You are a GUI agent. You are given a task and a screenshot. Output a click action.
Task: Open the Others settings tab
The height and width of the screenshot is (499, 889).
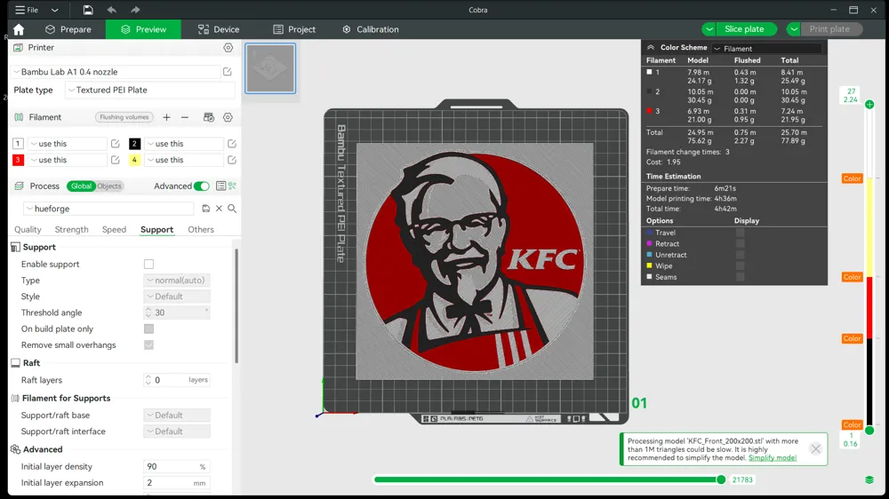pyautogui.click(x=201, y=229)
